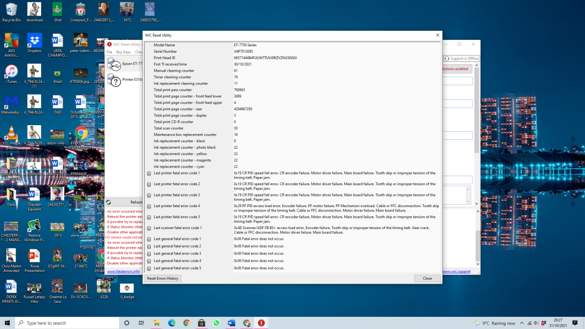
Task: Open Dropbox desktop shortcut
Action: [35, 42]
